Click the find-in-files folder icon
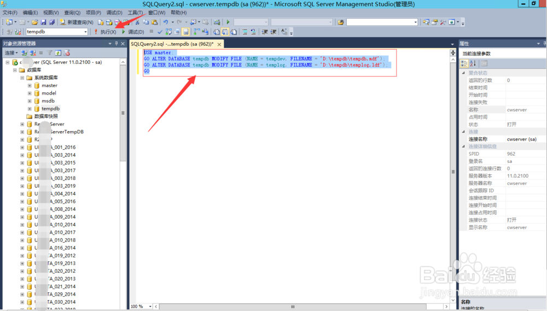This screenshot has width=547, height=311. click(340, 22)
